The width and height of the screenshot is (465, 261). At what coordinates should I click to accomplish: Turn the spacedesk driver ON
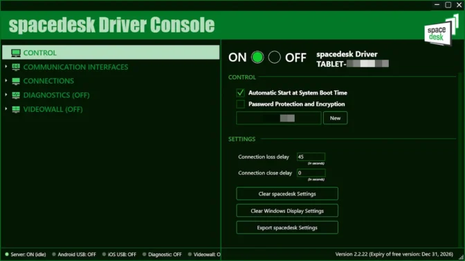pyautogui.click(x=257, y=57)
